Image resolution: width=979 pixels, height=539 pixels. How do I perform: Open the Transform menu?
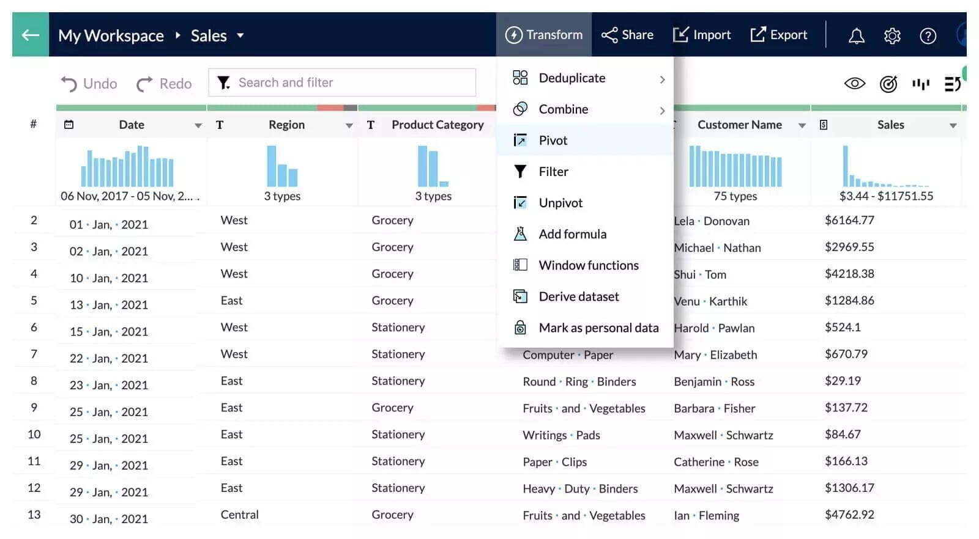(x=544, y=35)
